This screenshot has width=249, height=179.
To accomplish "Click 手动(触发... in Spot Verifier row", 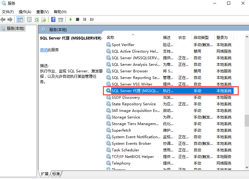I will click(x=203, y=45).
